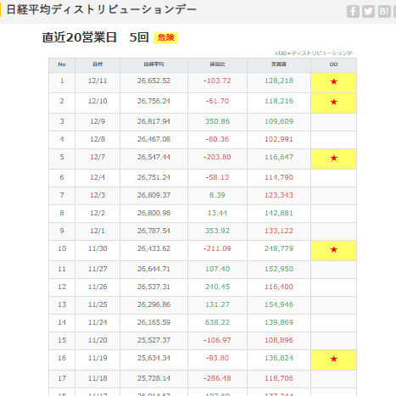The height and width of the screenshot is (396, 396).
Task: Select the change value -106.97
Action: pyautogui.click(x=217, y=340)
